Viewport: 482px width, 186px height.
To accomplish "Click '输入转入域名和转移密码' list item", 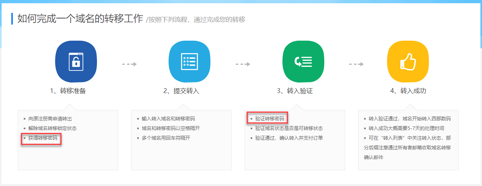I will point(168,119).
